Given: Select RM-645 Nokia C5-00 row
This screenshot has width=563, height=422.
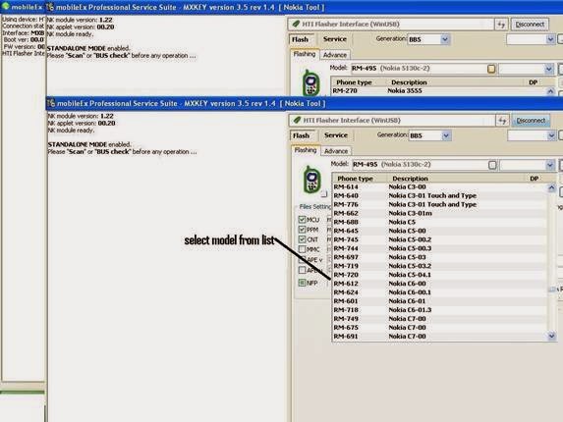Looking at the screenshot, I should [x=439, y=231].
